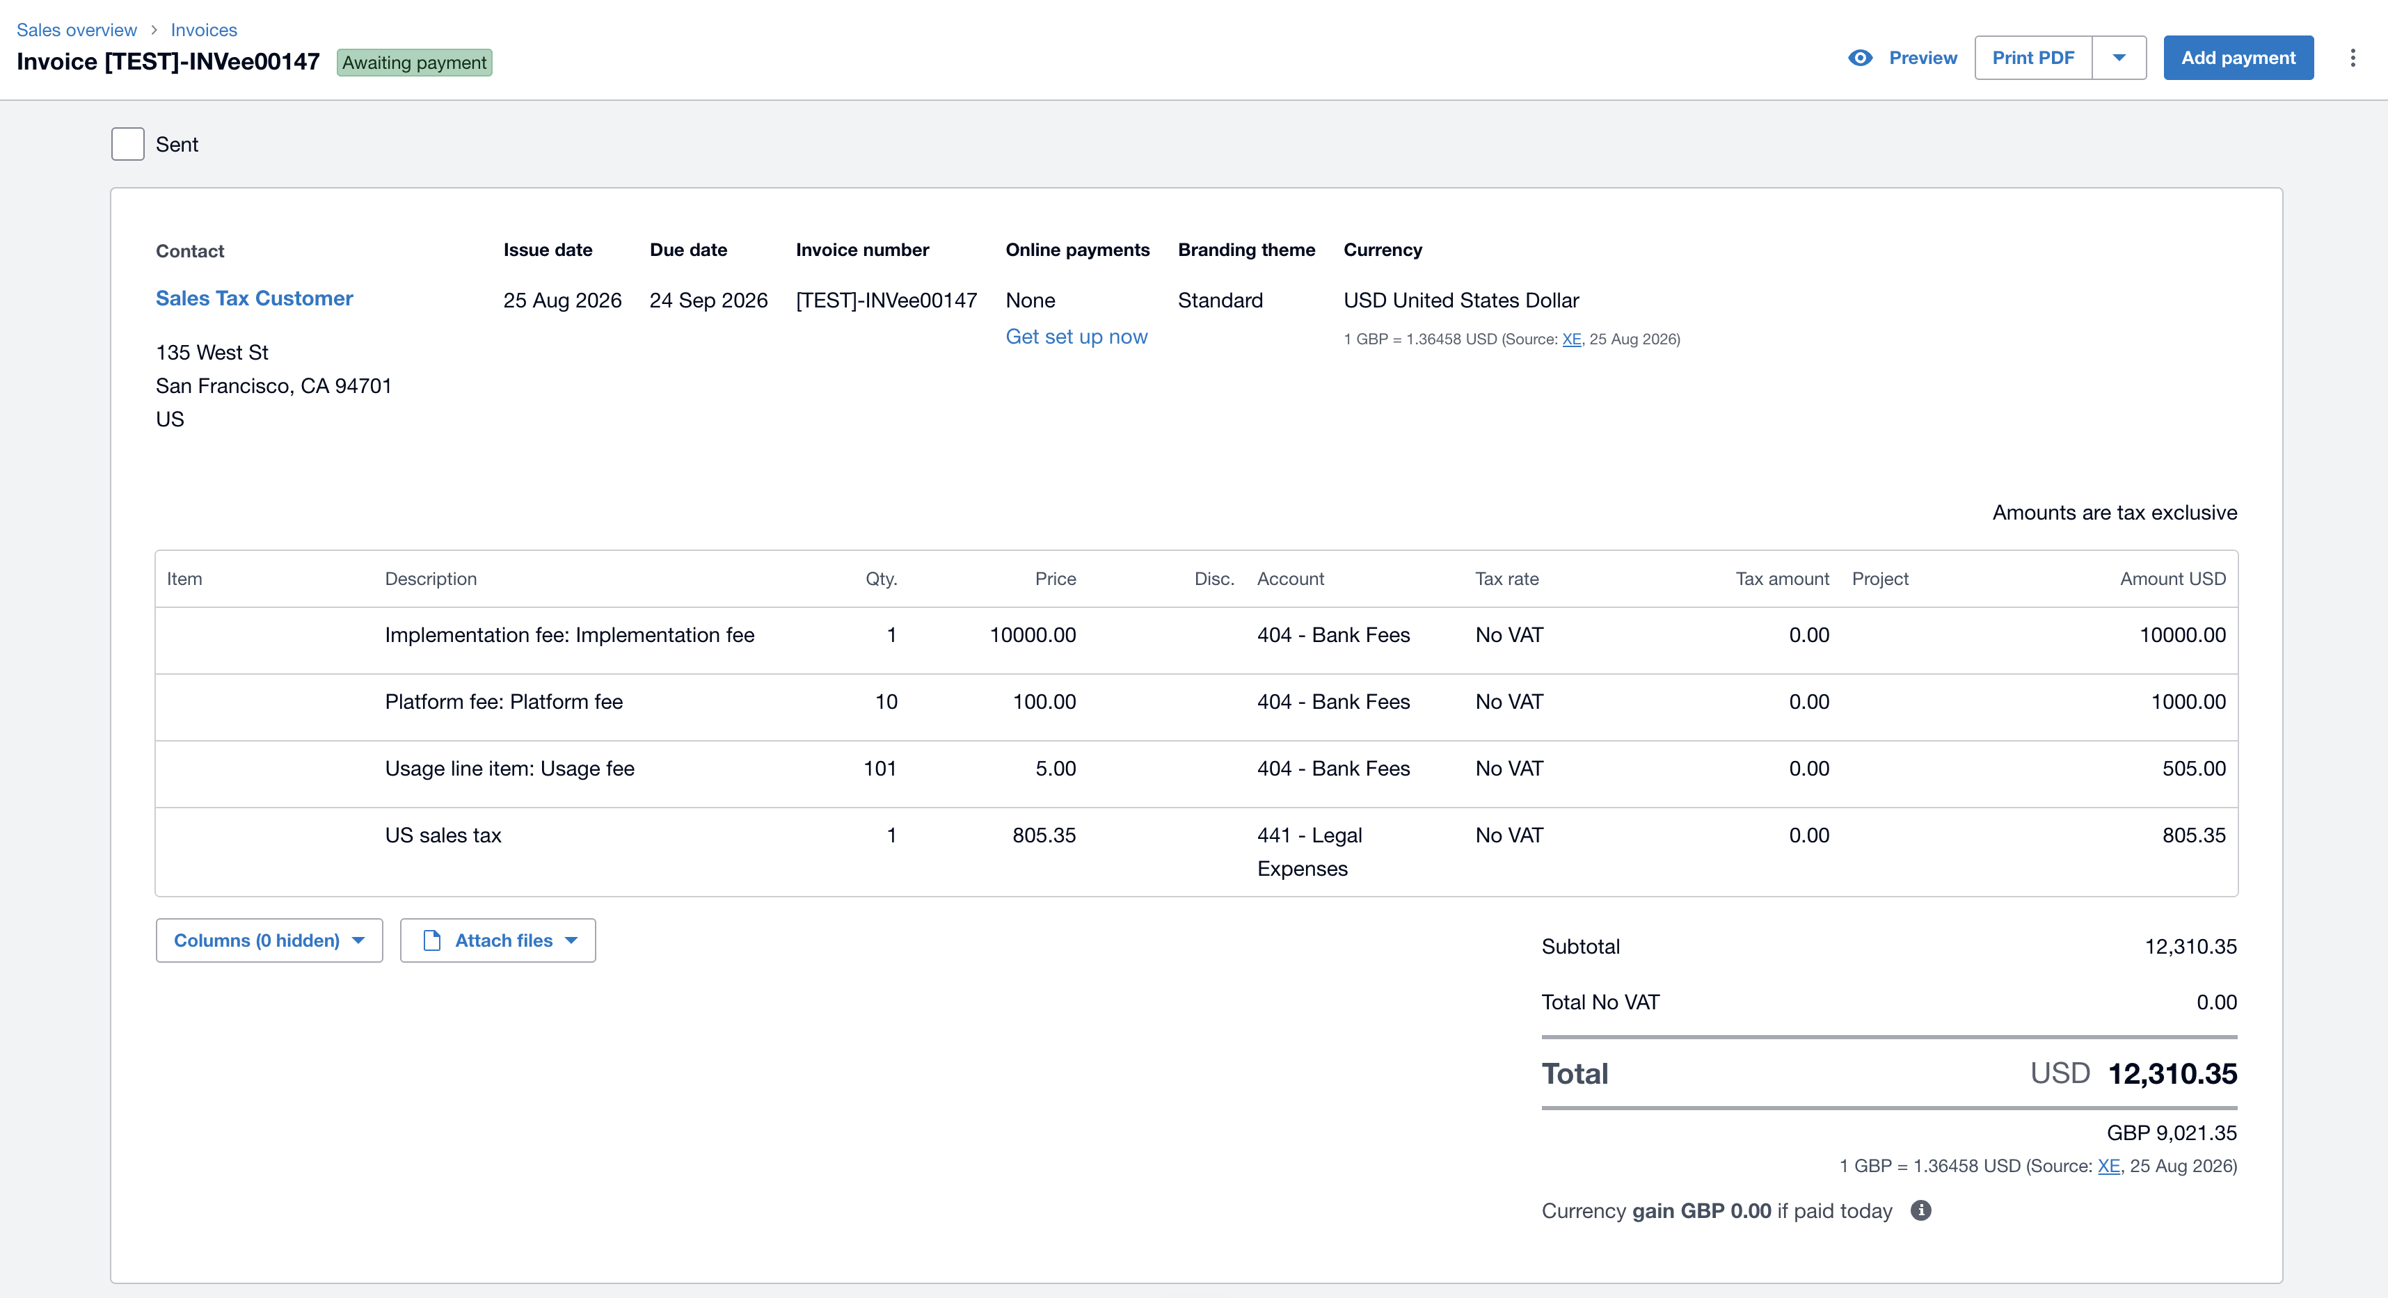Click the issue date 25 Aug 2026
Screen dimensions: 2388x1298
[562, 301]
